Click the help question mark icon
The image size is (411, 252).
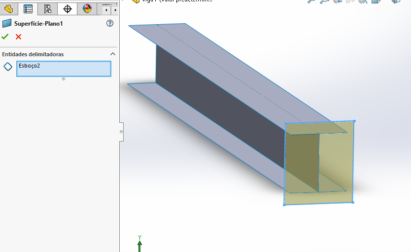pyautogui.click(x=110, y=23)
